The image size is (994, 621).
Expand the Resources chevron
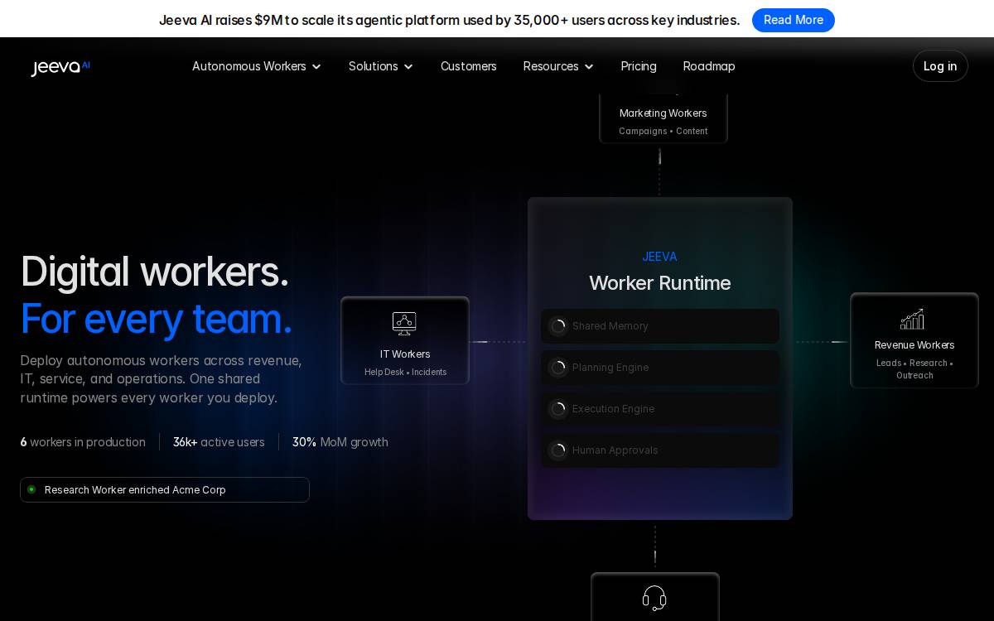pos(589,66)
